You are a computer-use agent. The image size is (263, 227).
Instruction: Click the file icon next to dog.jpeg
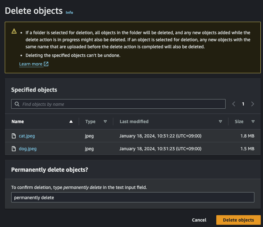pyautogui.click(x=14, y=149)
